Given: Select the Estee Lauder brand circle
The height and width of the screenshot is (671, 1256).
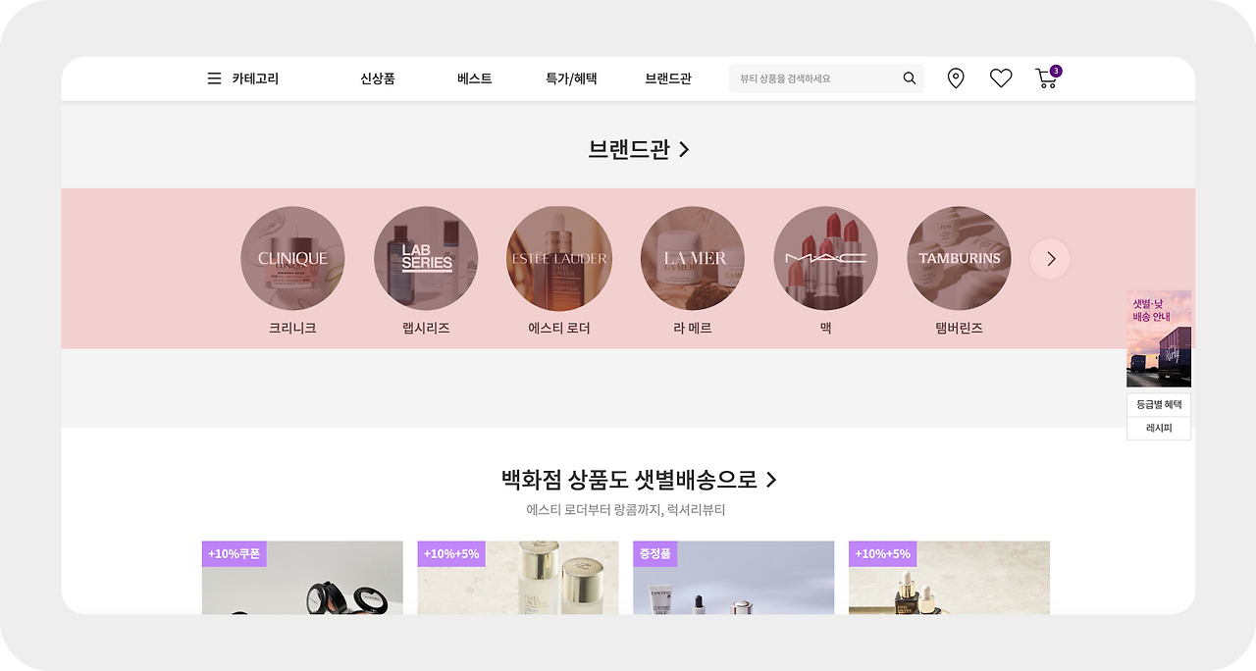Looking at the screenshot, I should 559,258.
